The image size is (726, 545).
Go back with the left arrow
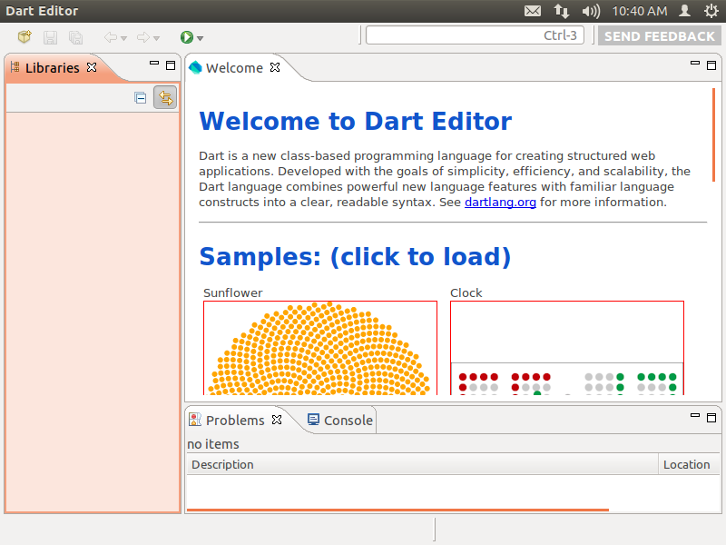pos(110,37)
